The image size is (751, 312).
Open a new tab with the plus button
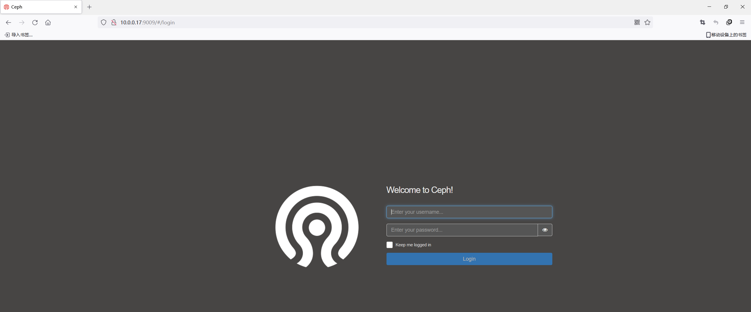click(90, 7)
